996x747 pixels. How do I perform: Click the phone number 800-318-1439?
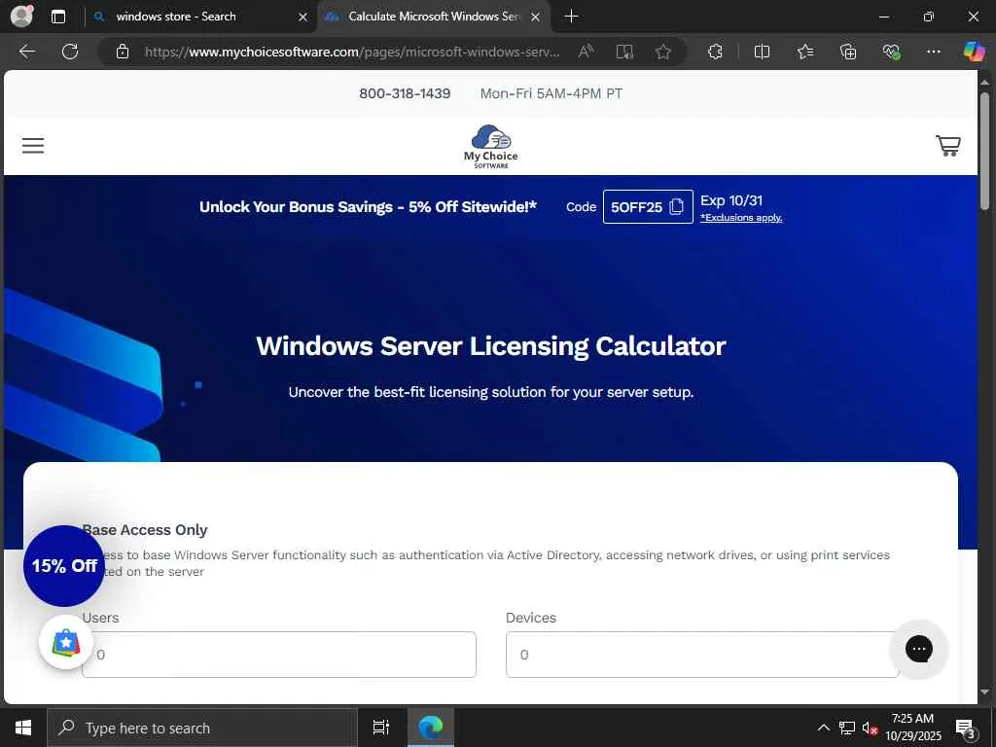pos(405,93)
